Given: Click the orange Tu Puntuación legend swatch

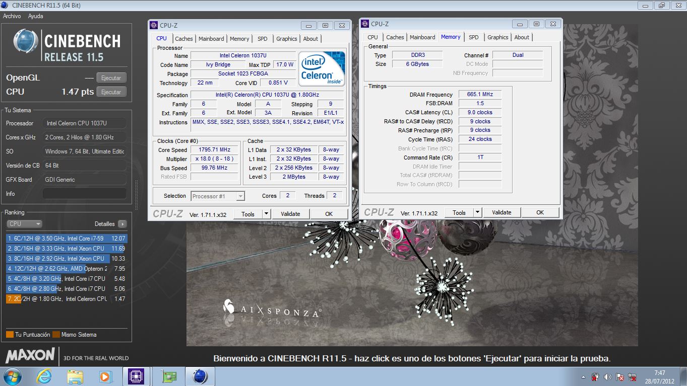Looking at the screenshot, I should click(10, 335).
